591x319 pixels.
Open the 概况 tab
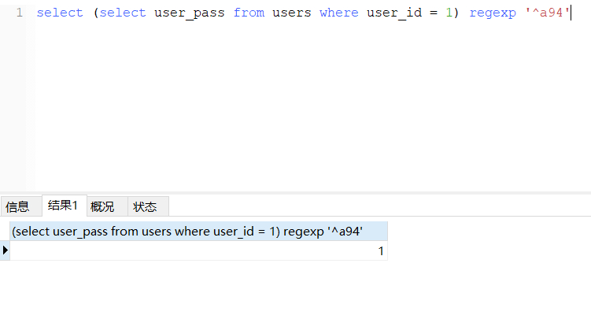(x=107, y=206)
